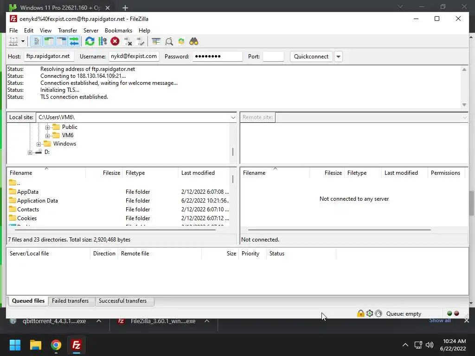The height and width of the screenshot is (356, 475).
Task: Open Windows Start menu
Action: (x=15, y=345)
